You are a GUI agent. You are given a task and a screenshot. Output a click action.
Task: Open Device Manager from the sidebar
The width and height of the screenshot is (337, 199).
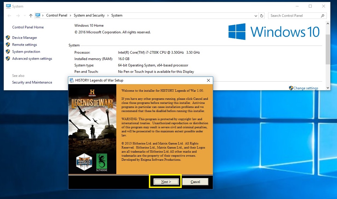24,37
